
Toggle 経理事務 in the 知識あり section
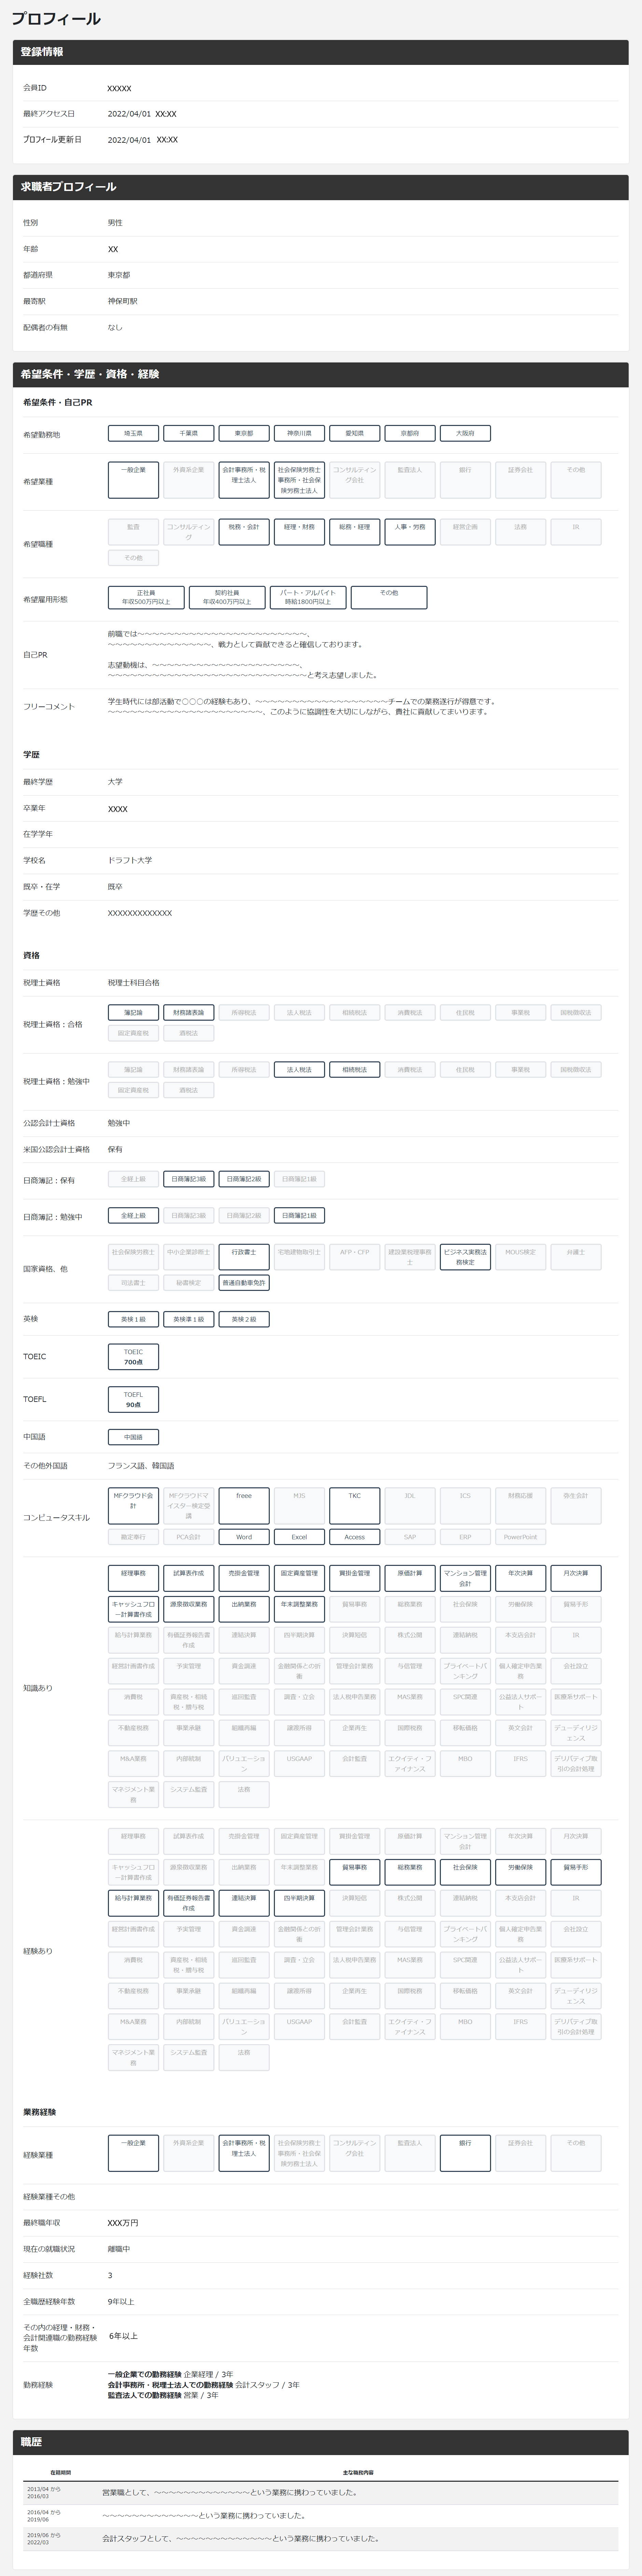pyautogui.click(x=133, y=1578)
